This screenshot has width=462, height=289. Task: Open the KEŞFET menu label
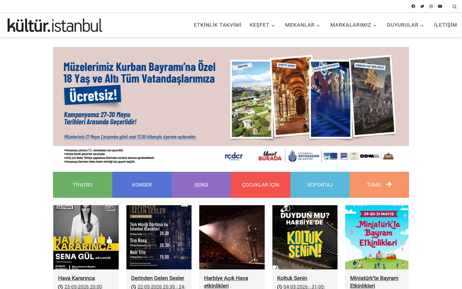[x=259, y=25]
